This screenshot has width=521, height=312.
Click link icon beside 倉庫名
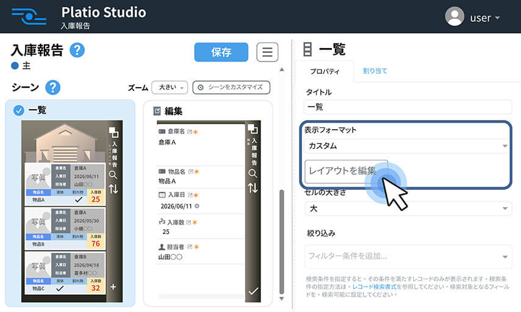(190, 132)
